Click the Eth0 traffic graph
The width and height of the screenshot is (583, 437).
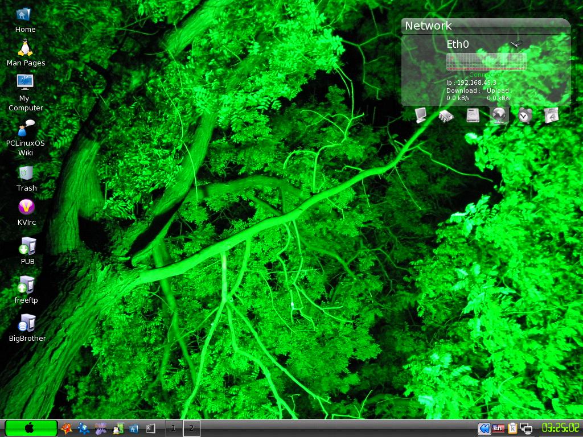click(486, 61)
